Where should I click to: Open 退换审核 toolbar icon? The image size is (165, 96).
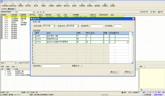(59, 5)
